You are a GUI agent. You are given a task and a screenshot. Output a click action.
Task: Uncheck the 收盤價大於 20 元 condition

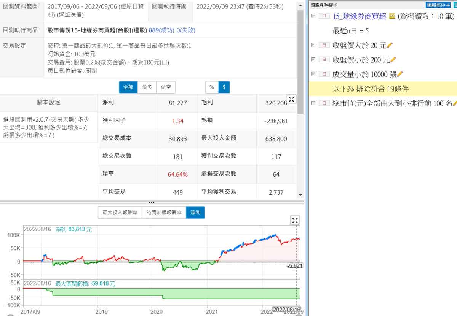coord(313,45)
